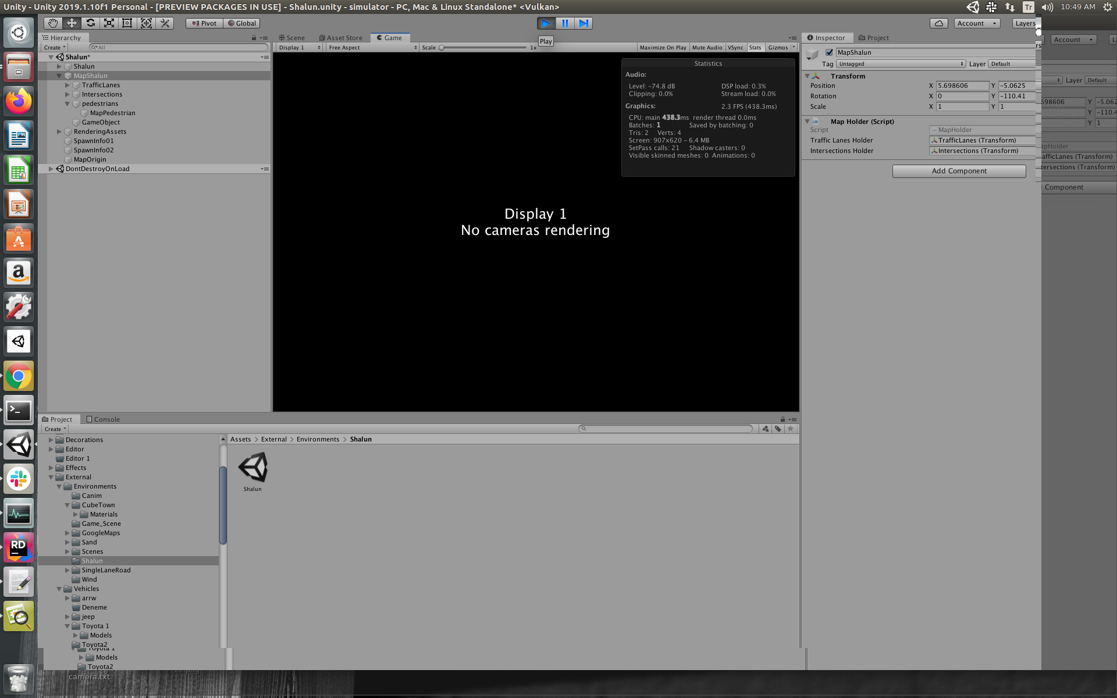The height and width of the screenshot is (698, 1117).
Task: Click the Add Component button
Action: (x=959, y=170)
